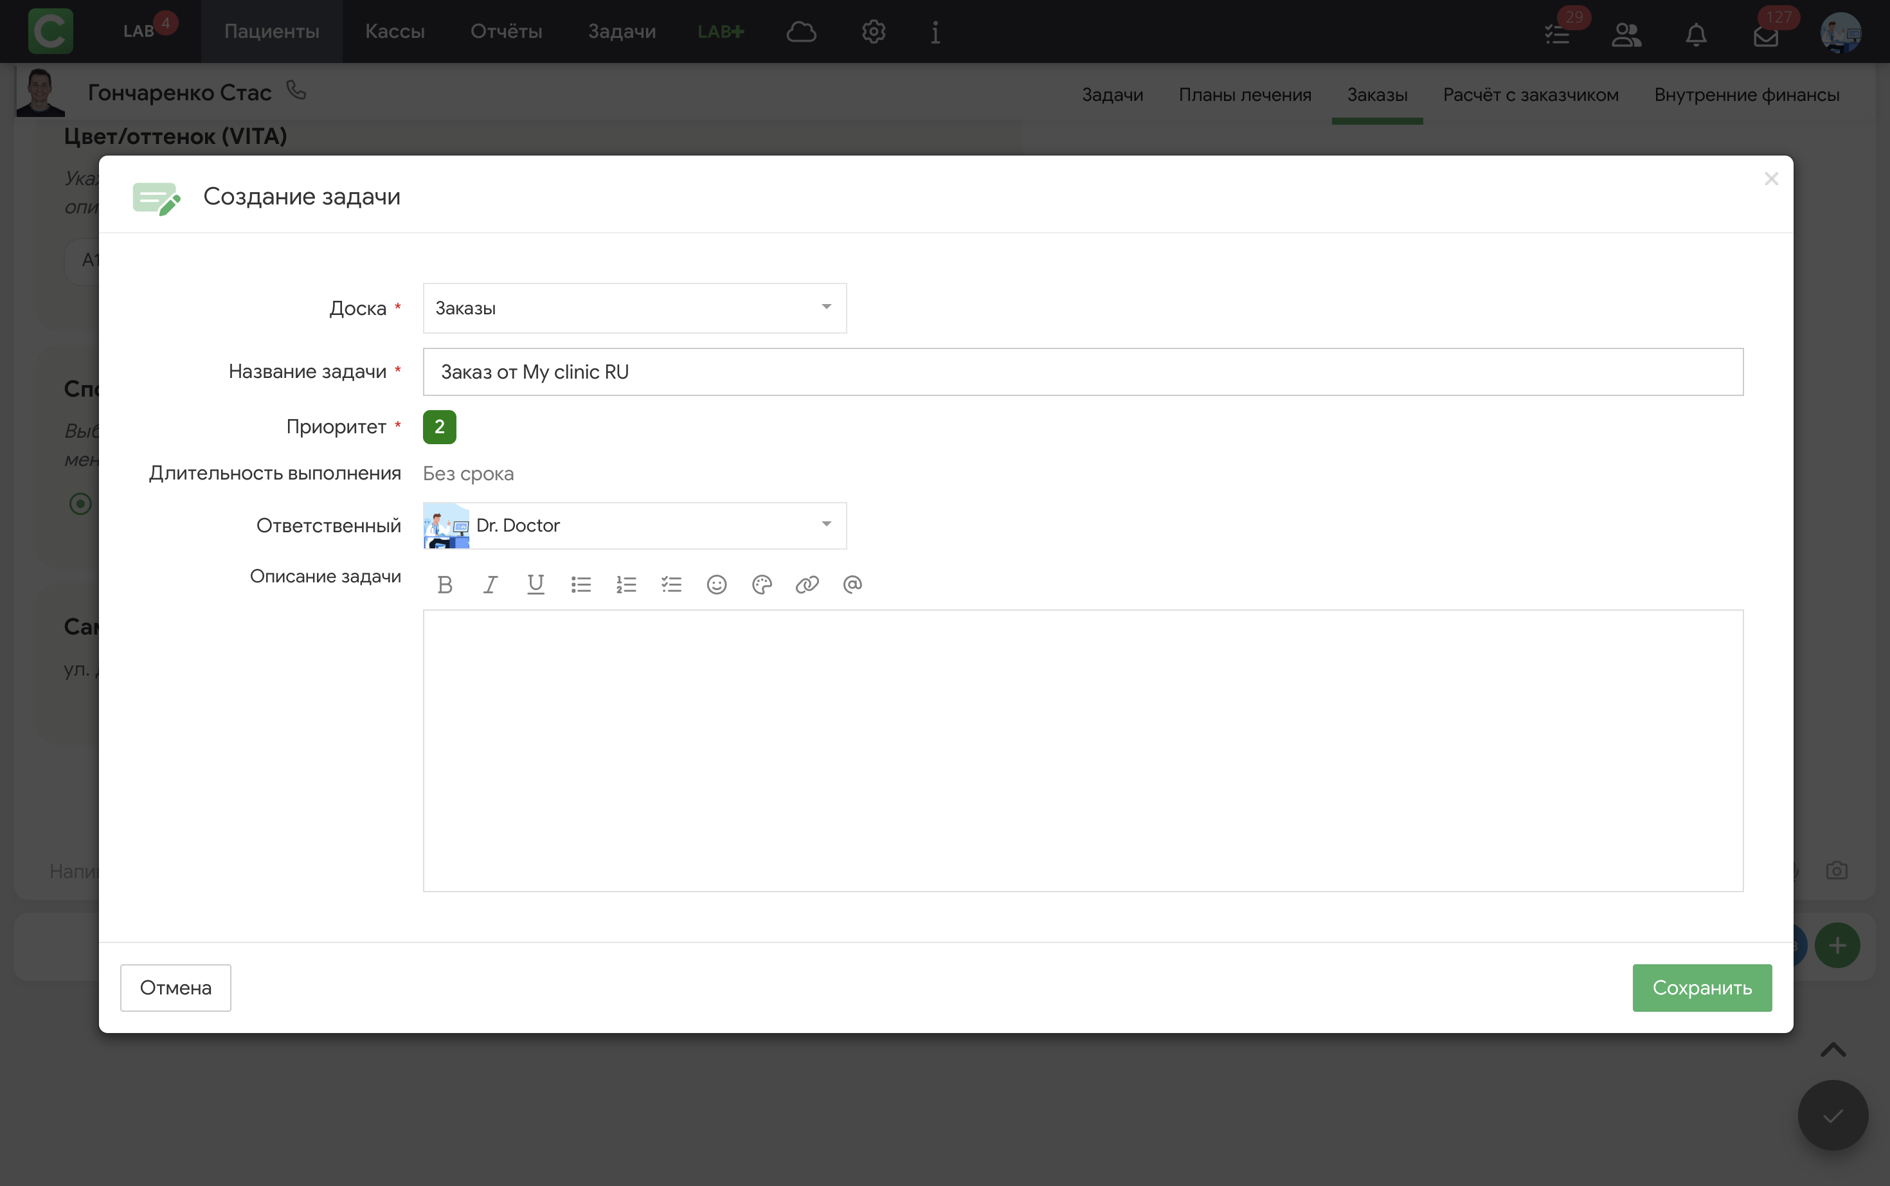
Task: Select the green radio button behind dialog
Action: pos(80,503)
